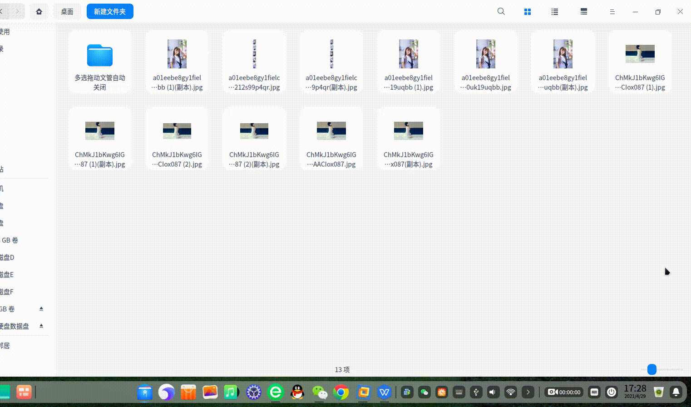Open the notification center bell
Viewport: 691px width, 407px height.
[676, 392]
